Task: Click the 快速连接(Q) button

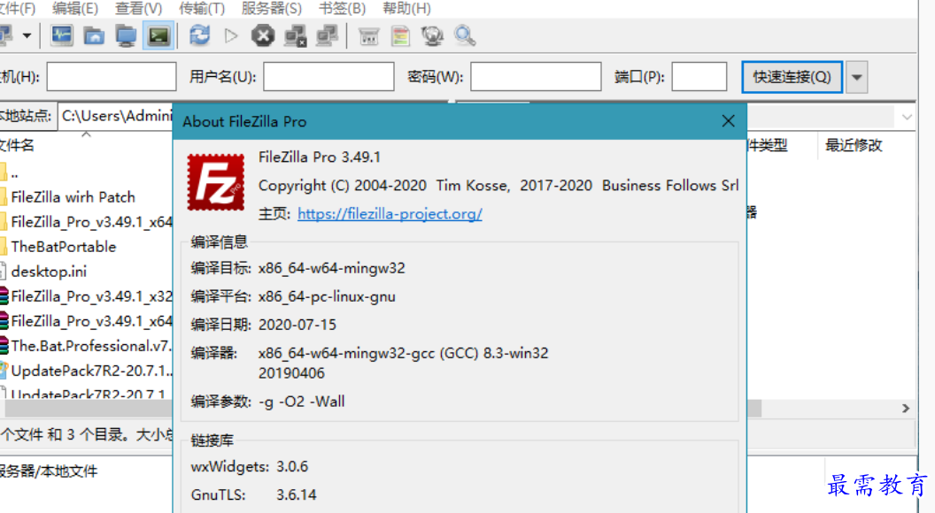Action: 792,77
